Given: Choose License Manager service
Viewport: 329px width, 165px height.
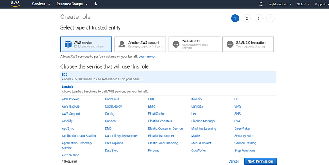Looking at the screenshot, I should point(203,121).
